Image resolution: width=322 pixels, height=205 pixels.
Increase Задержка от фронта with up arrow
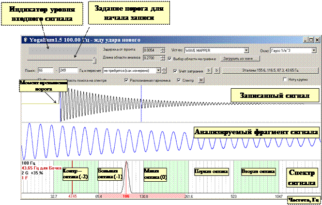pos(162,48)
